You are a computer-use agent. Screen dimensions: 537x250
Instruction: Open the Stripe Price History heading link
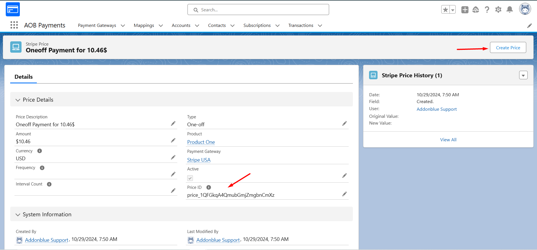pos(412,75)
